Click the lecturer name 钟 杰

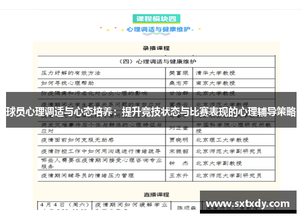pos(179,163)
